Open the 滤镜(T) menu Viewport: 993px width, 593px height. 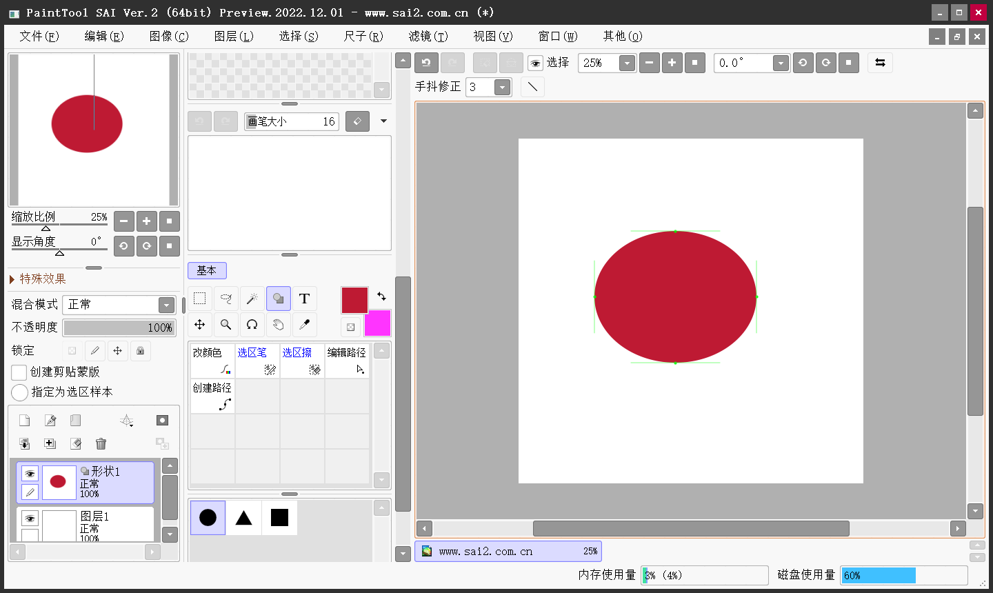click(428, 36)
